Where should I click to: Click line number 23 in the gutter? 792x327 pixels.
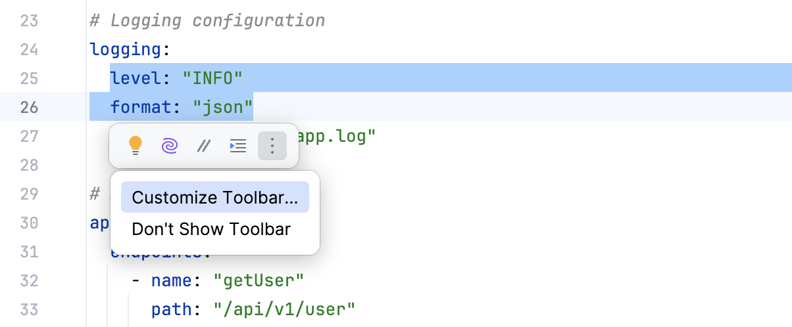(29, 21)
